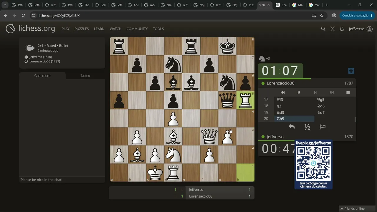
Task: Expand tab search dropdown arrow
Action: (x=5, y=5)
